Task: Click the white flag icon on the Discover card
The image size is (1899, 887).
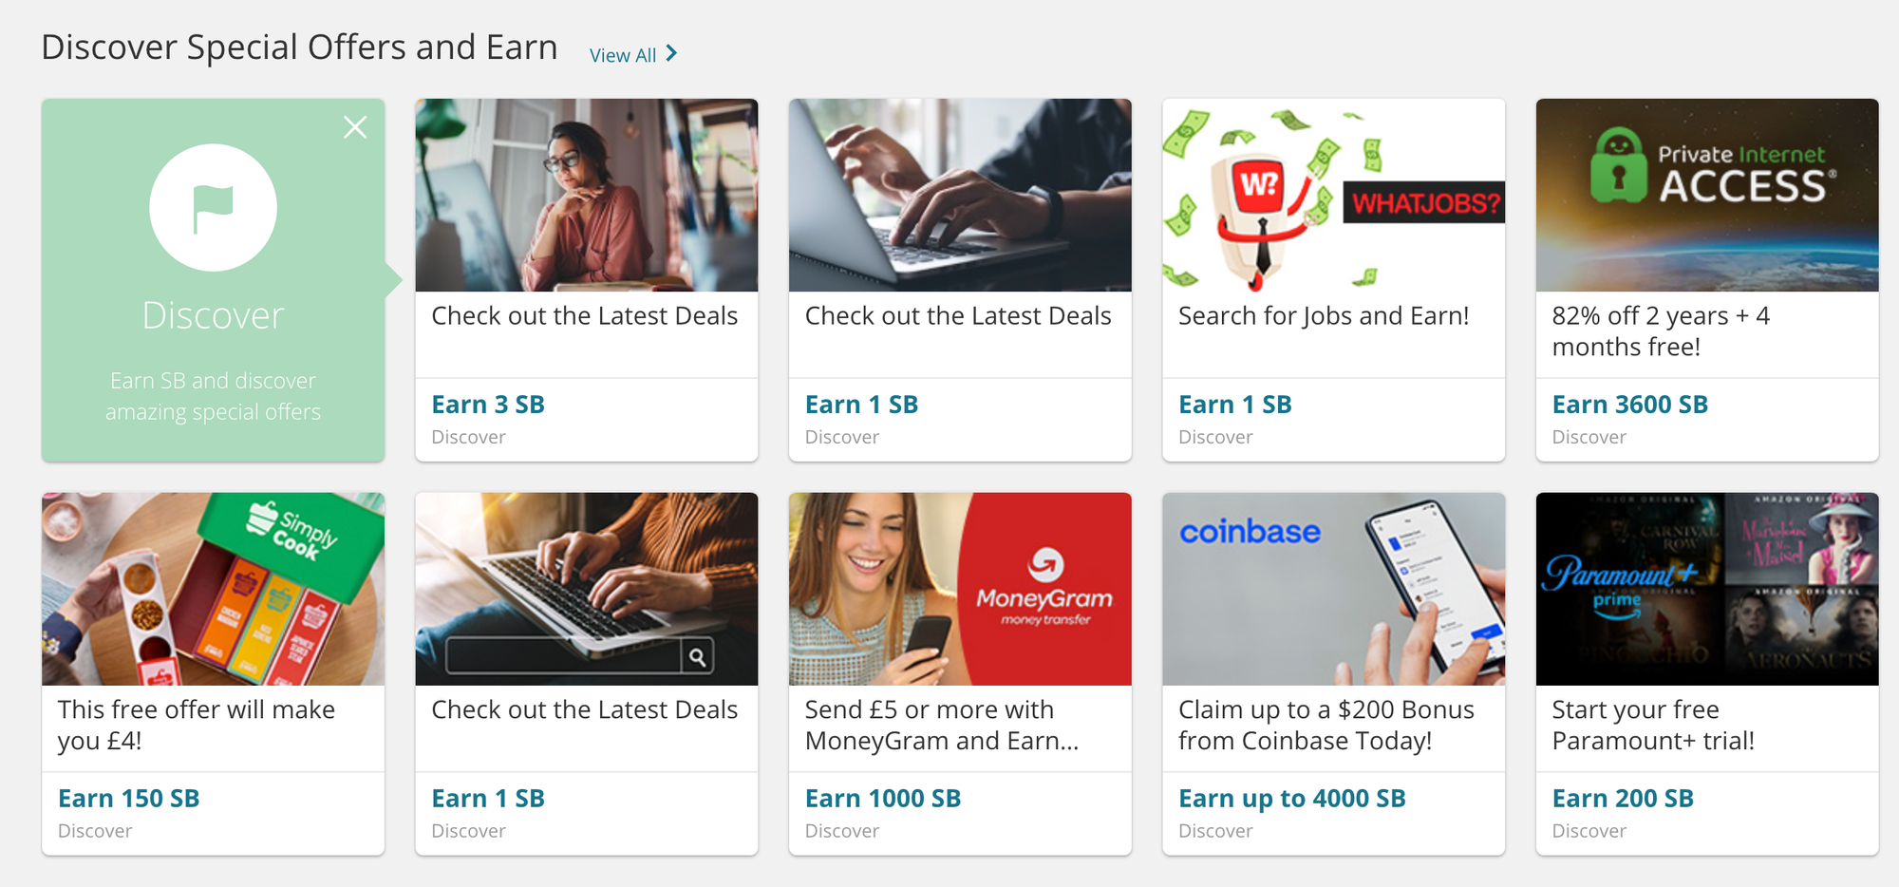Action: 212,207
